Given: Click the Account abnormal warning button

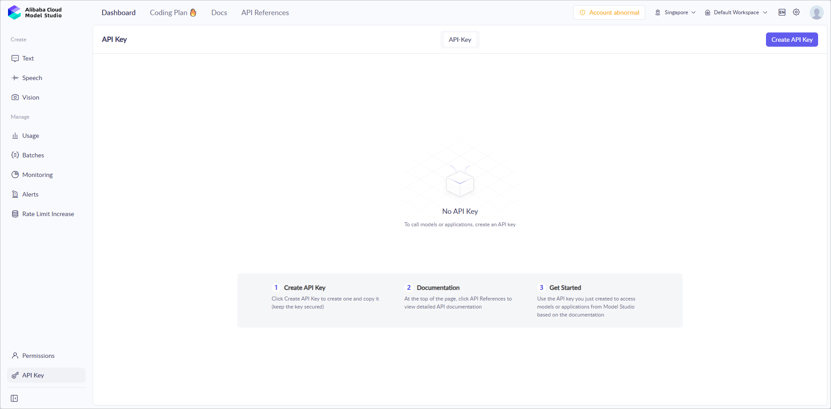Looking at the screenshot, I should point(609,12).
